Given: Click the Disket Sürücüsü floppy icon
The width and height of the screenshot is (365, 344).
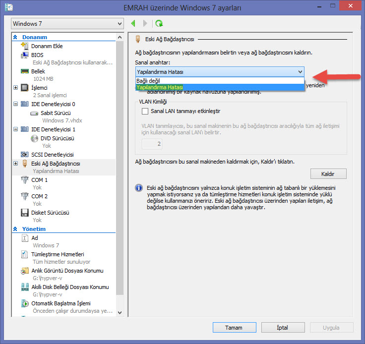Looking at the screenshot, I should [x=25, y=213].
